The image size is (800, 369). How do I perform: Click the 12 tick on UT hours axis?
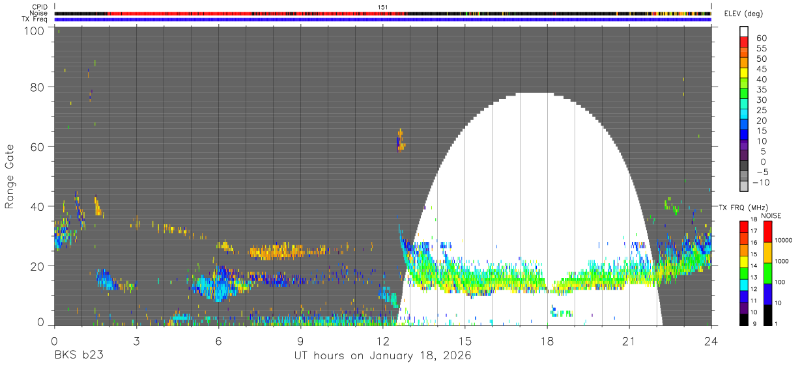pyautogui.click(x=383, y=340)
